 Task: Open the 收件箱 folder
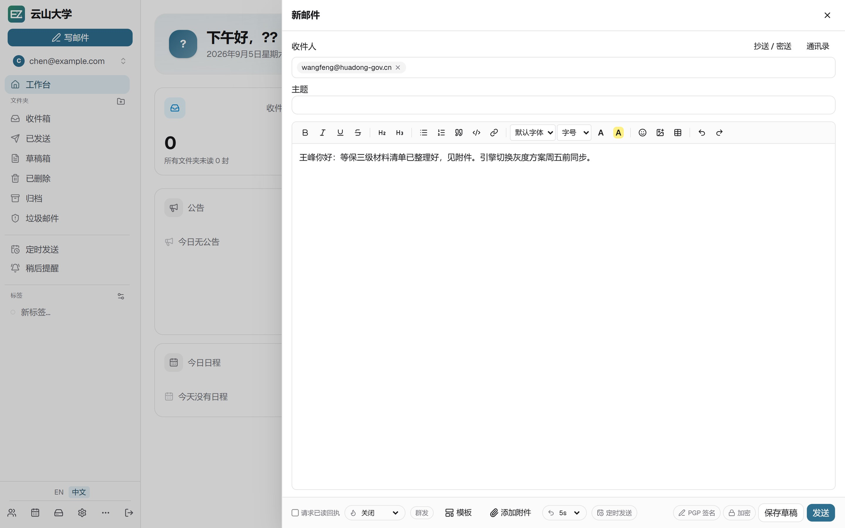[x=67, y=119]
